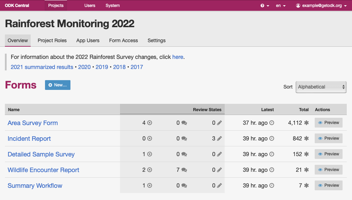Viewport: 352px width, 200px height.
Task: Open the Form Access tab
Action: (x=123, y=40)
